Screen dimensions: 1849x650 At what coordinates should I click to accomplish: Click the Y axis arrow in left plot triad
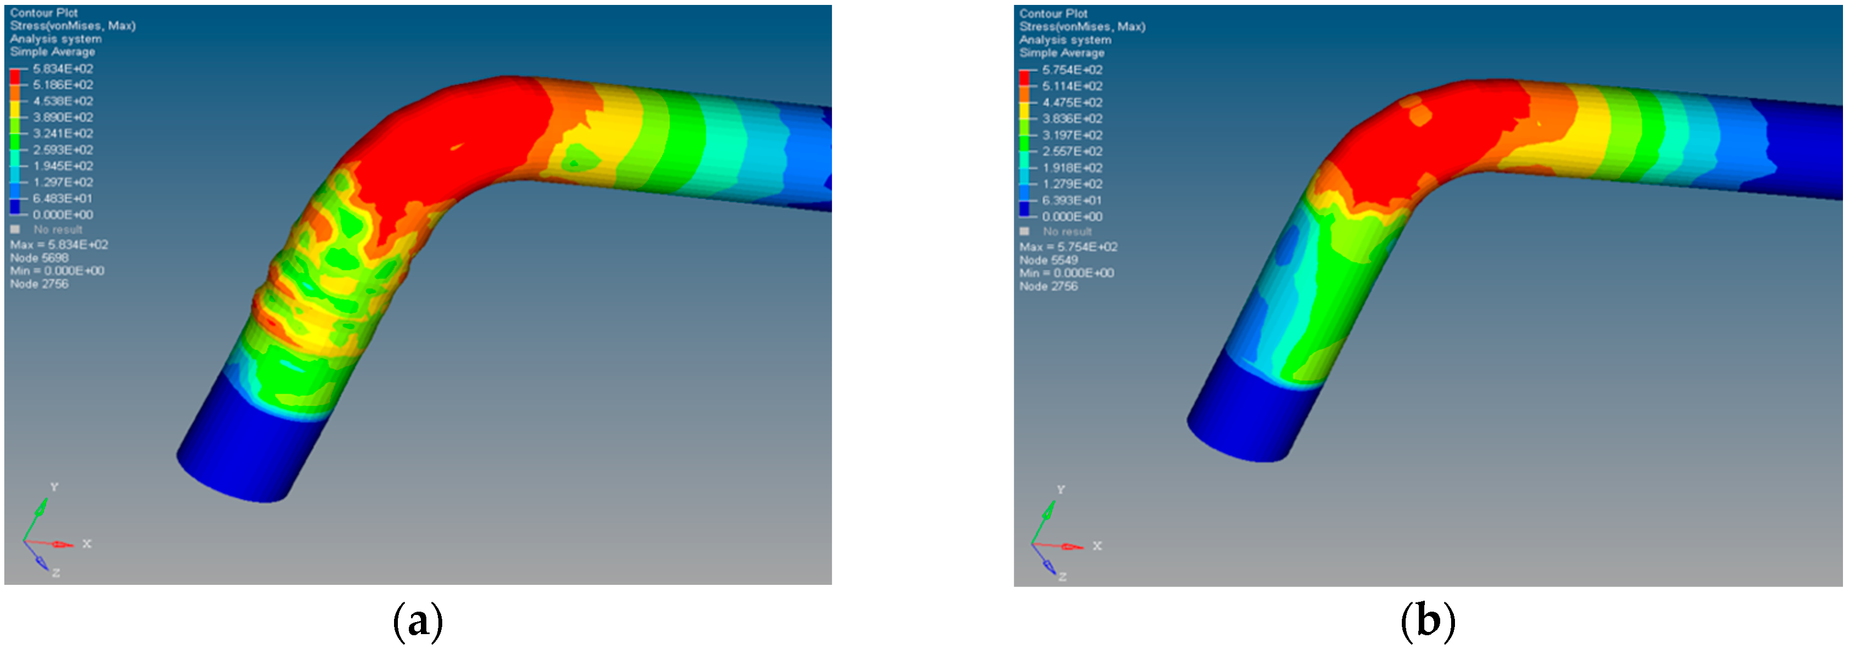(42, 508)
